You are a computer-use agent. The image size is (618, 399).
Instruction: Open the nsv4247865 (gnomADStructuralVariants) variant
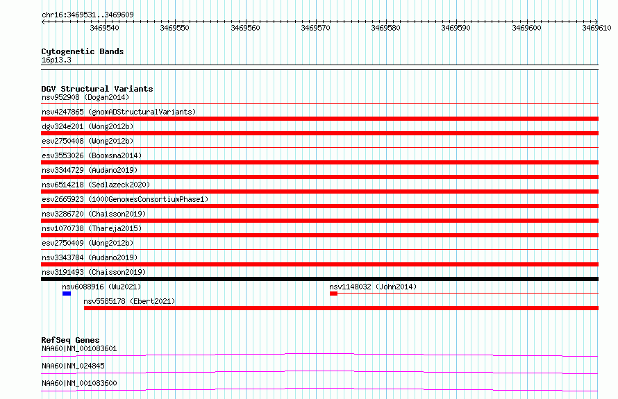click(119, 112)
